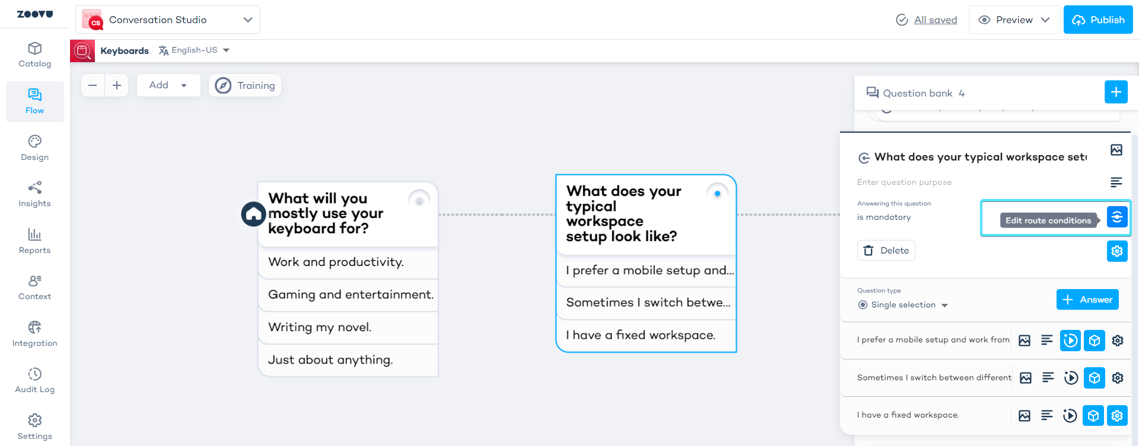Delete the selected question

click(886, 251)
